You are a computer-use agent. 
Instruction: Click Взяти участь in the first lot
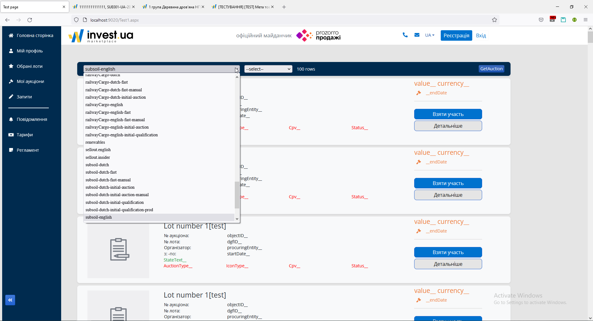click(x=448, y=114)
